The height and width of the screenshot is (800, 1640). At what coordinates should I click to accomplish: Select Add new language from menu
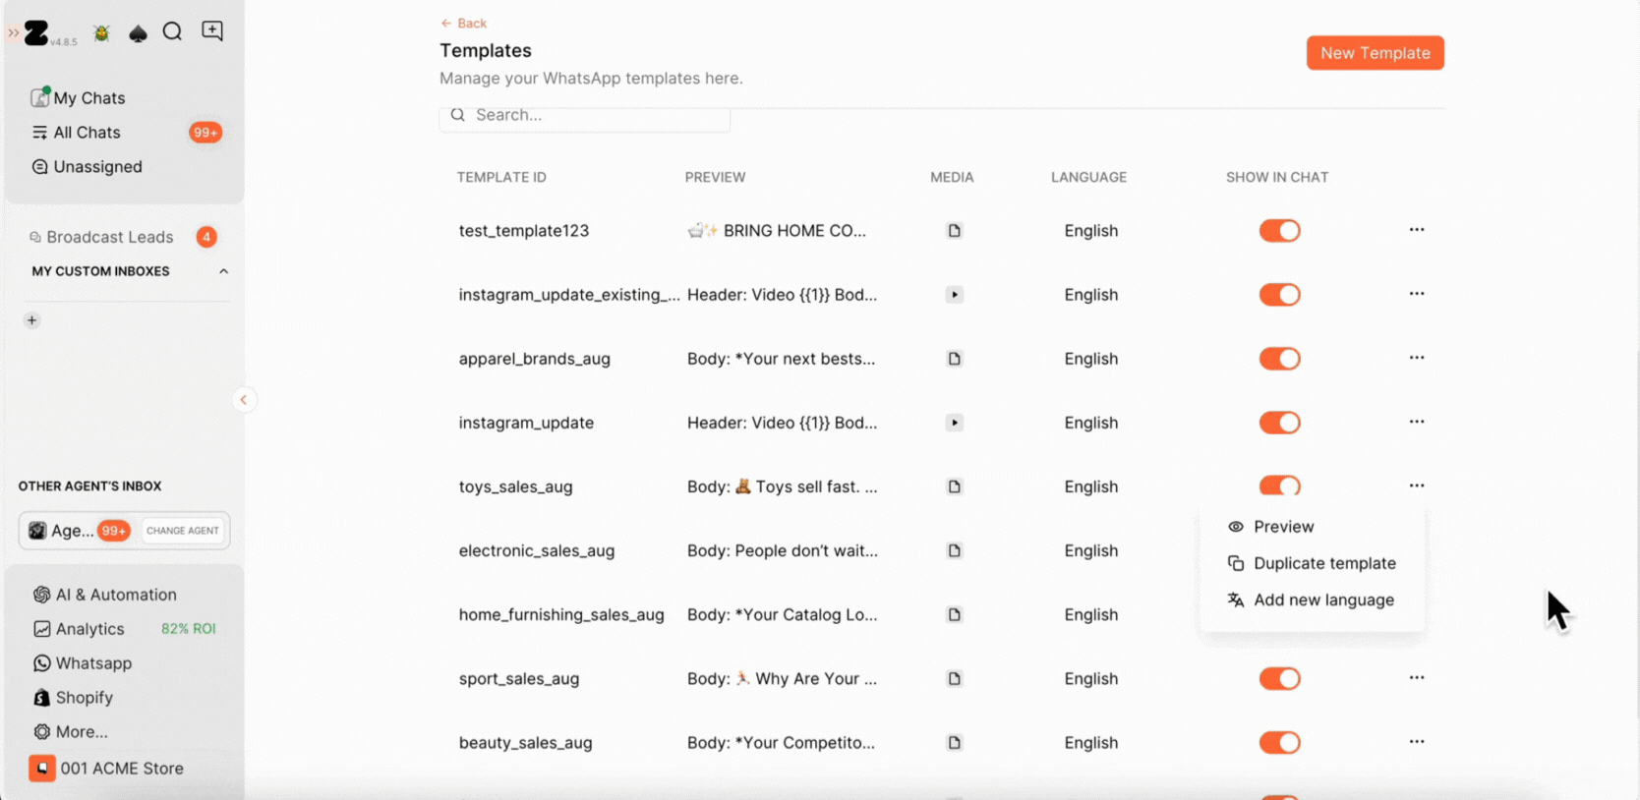[x=1312, y=600]
